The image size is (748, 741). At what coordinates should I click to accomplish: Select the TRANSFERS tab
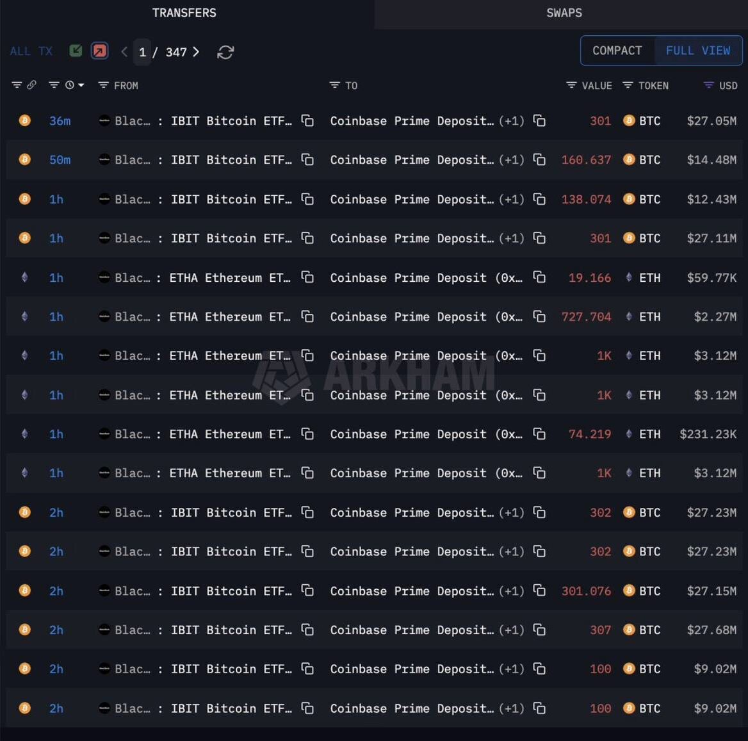click(x=184, y=13)
